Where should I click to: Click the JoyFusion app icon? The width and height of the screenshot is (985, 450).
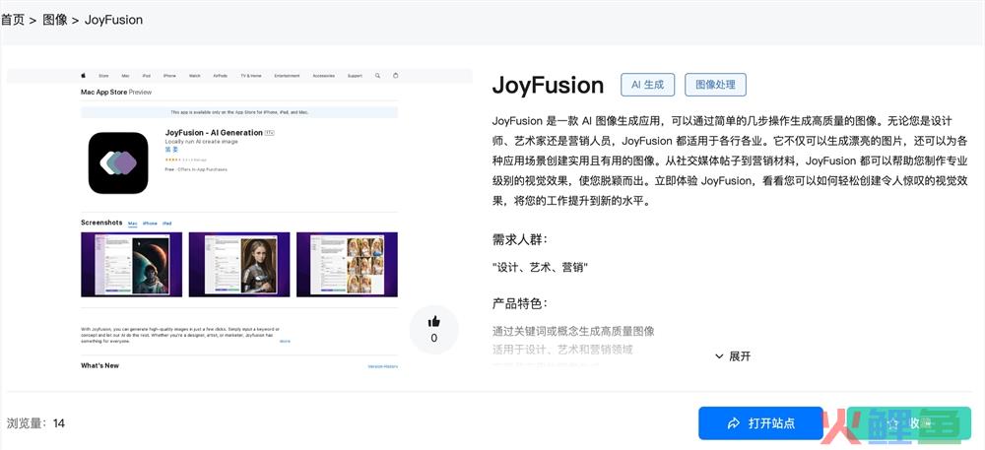coord(117,162)
